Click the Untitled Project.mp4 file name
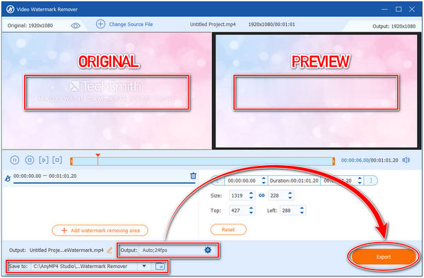 (x=213, y=24)
